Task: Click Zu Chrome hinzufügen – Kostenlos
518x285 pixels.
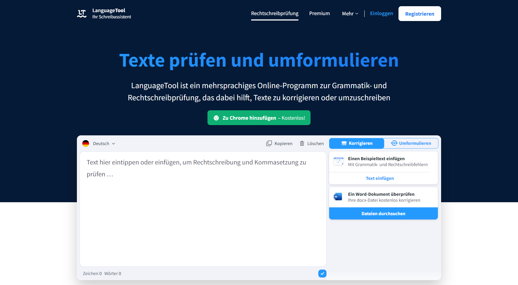Action: pos(259,118)
